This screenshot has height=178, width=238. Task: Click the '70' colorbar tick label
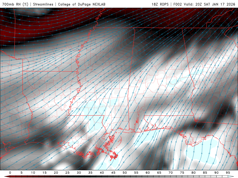coord(170,173)
